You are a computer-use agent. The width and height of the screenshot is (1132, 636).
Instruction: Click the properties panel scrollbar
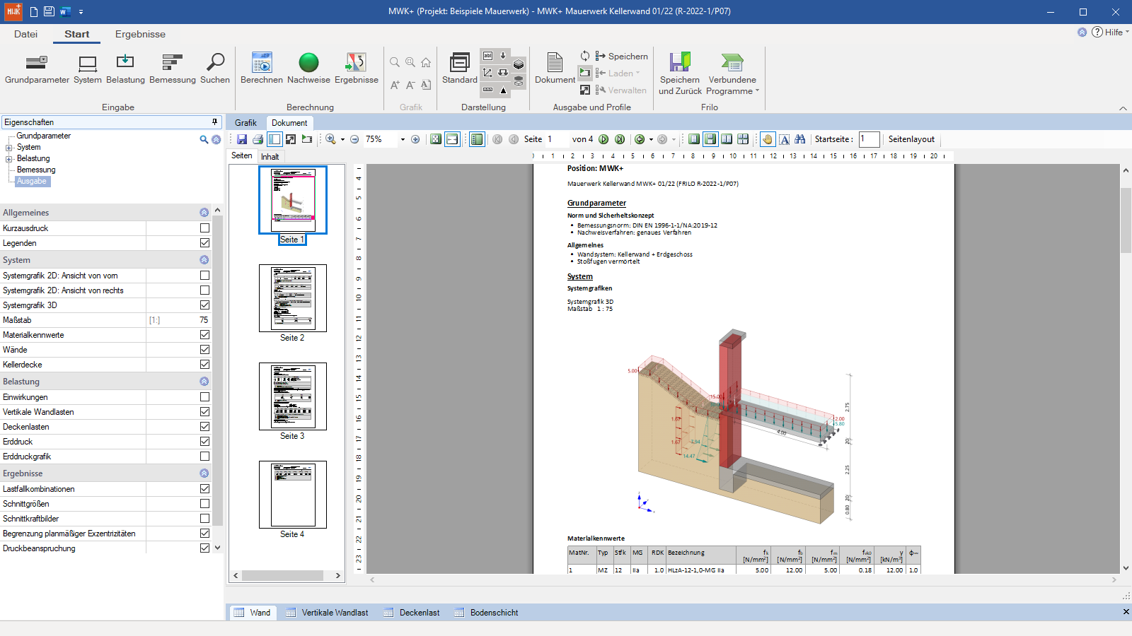pyautogui.click(x=217, y=371)
